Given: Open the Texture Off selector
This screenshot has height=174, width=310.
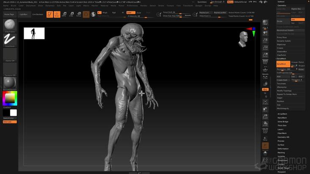Looking at the screenshot, I should tap(10, 69).
